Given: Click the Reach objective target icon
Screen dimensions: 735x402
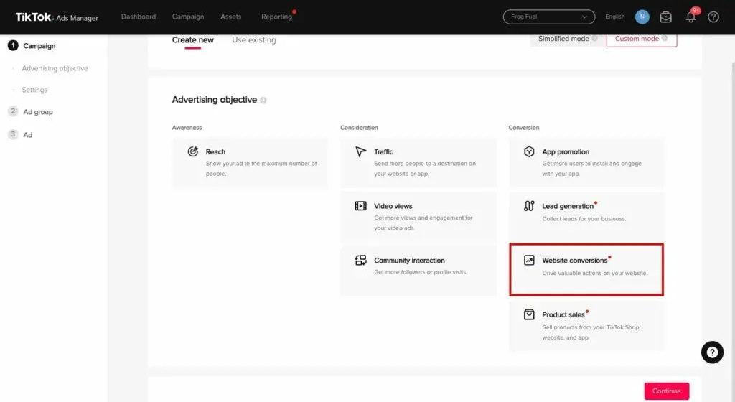Looking at the screenshot, I should (193, 151).
